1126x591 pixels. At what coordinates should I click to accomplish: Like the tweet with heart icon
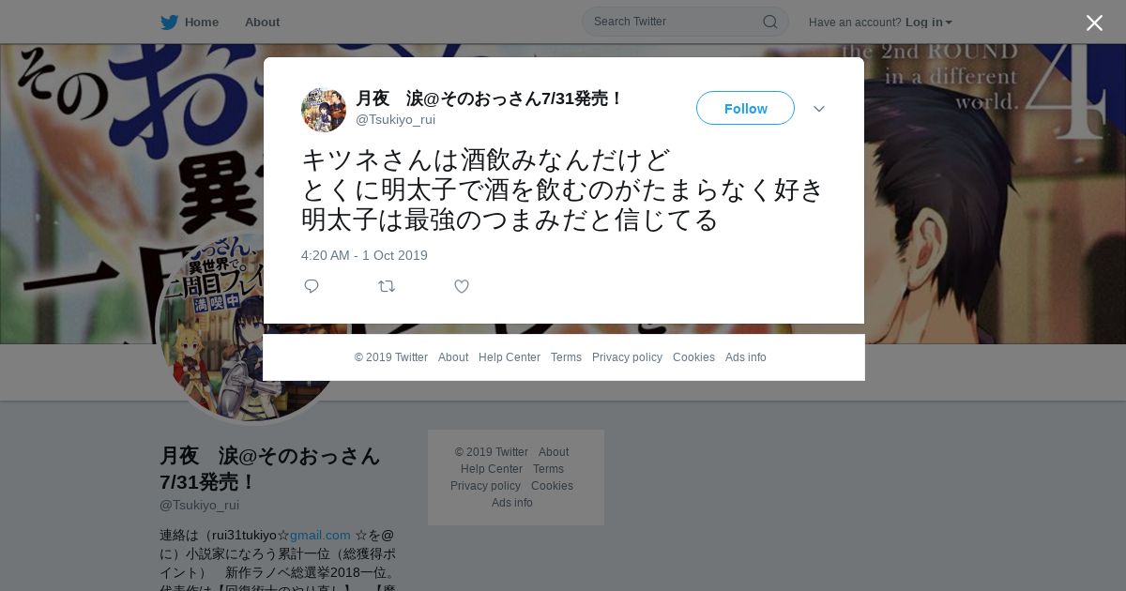tap(462, 286)
